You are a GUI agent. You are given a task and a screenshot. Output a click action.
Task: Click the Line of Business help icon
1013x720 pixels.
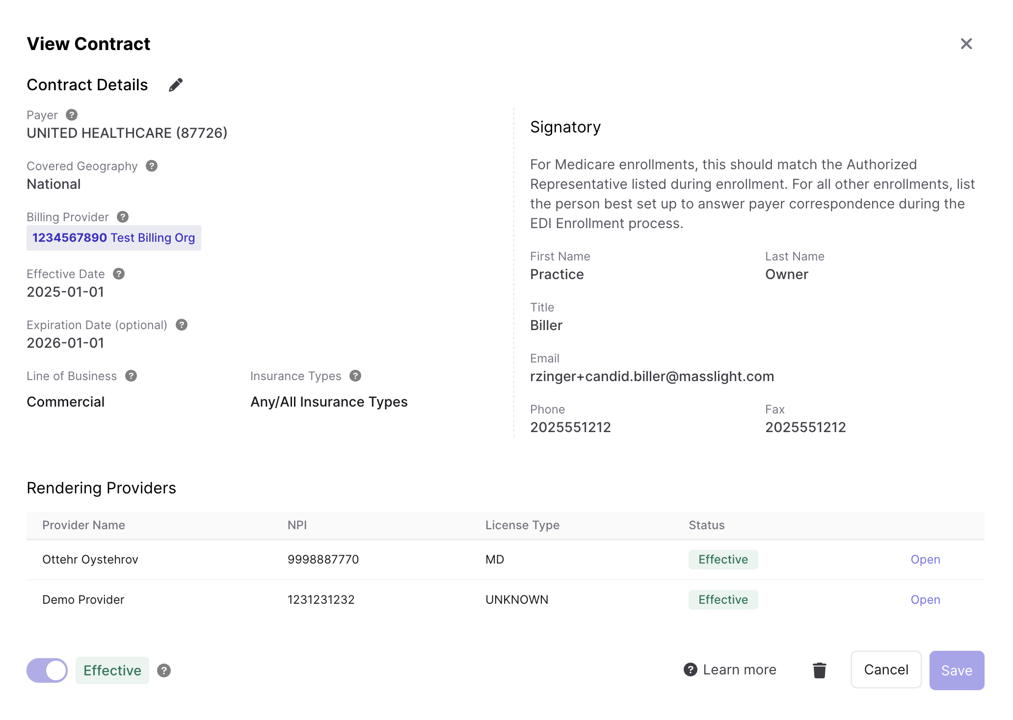(131, 376)
